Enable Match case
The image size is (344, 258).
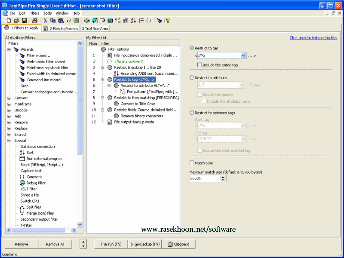point(191,163)
